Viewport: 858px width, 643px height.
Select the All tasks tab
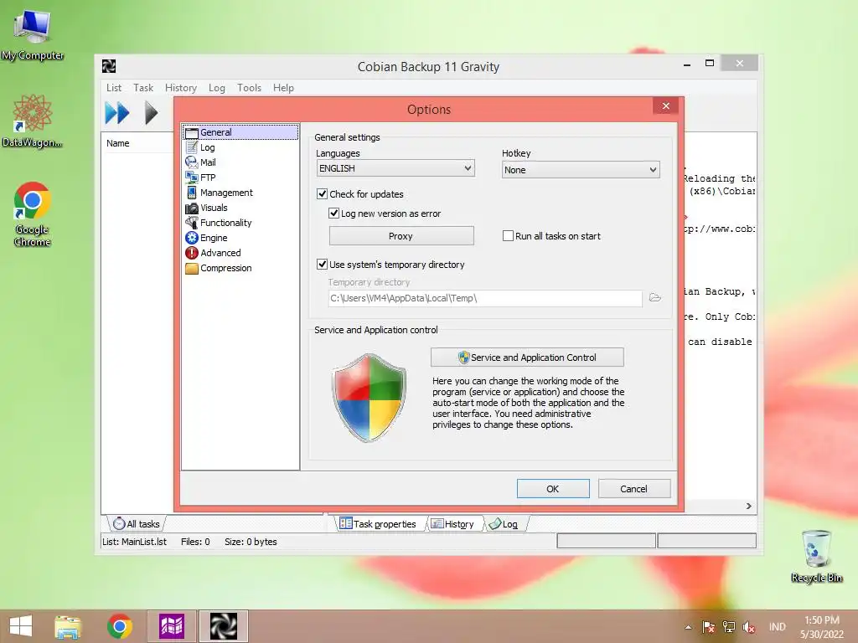[137, 524]
